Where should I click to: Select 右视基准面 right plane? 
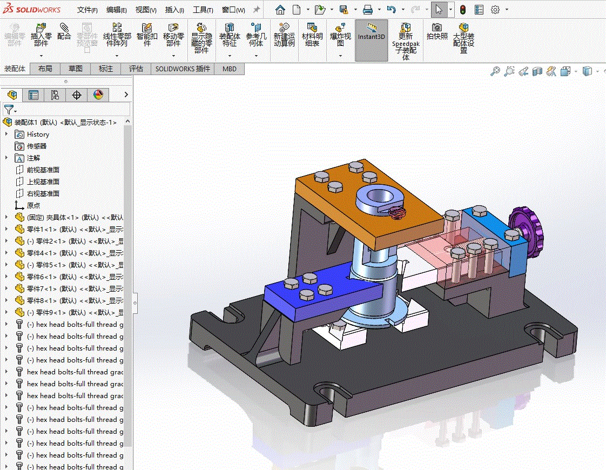coord(43,193)
